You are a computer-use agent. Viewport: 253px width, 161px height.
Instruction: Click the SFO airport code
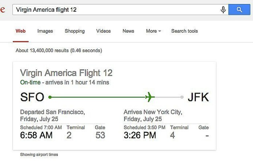[x=32, y=97]
